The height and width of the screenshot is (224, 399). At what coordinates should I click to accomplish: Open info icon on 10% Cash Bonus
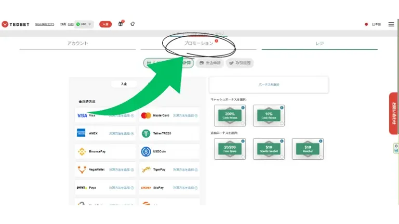point(282,108)
